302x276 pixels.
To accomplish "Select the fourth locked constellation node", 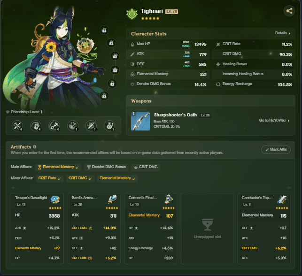I will [115, 69].
